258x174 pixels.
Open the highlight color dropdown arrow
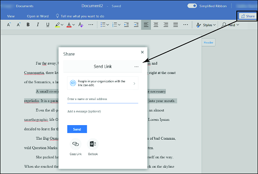pyautogui.click(x=62, y=25)
